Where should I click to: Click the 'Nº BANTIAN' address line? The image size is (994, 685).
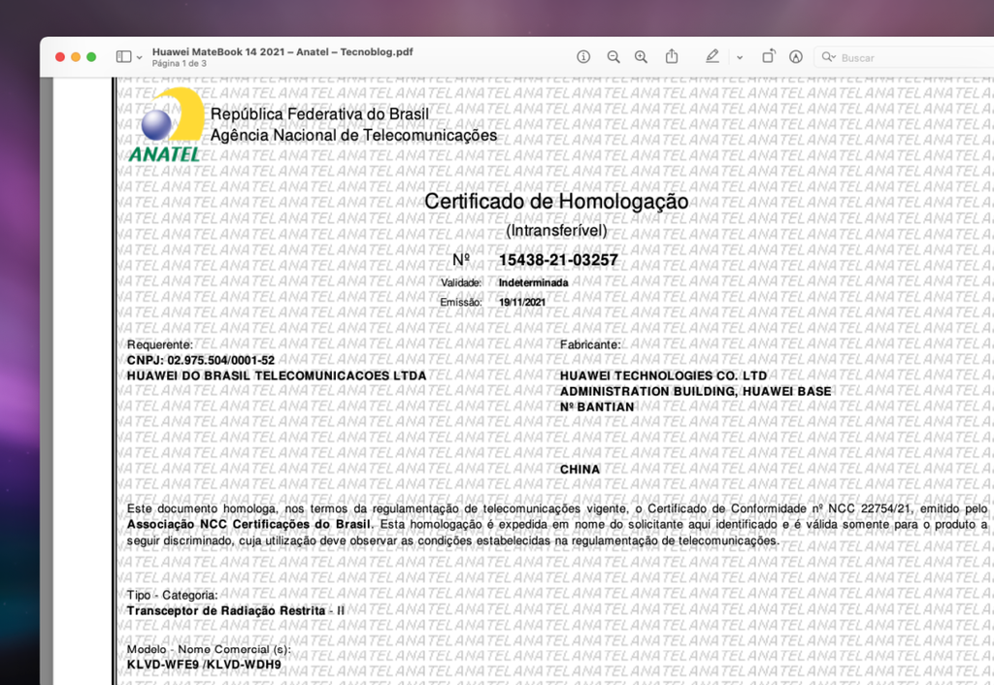pos(597,408)
